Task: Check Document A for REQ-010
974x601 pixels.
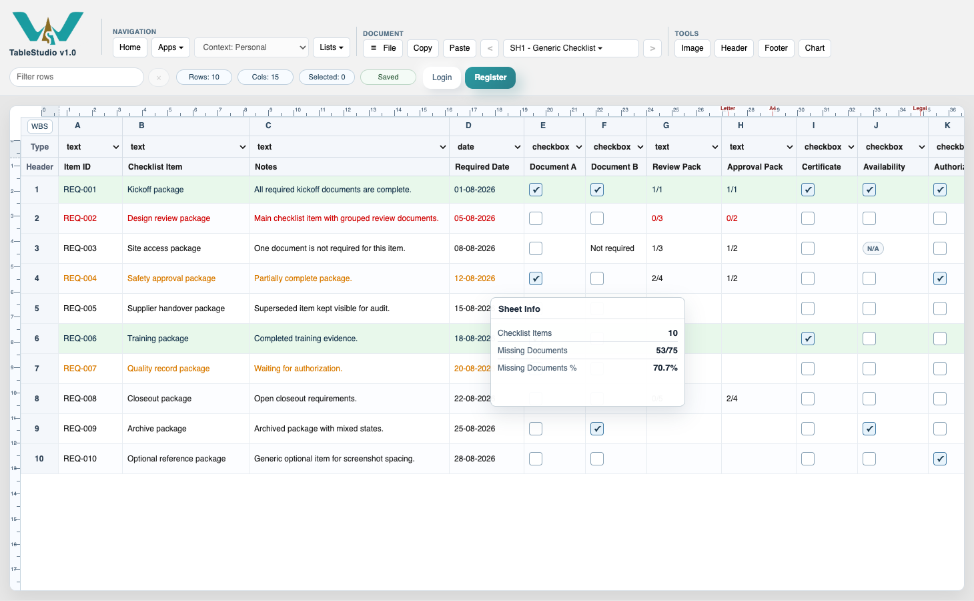Action: (x=536, y=459)
